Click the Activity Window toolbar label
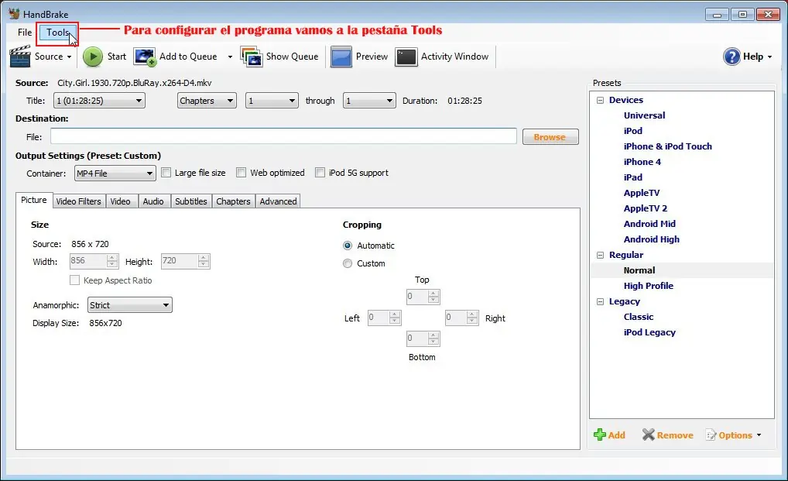Screen dimensions: 788x481 pyautogui.click(x=455, y=57)
